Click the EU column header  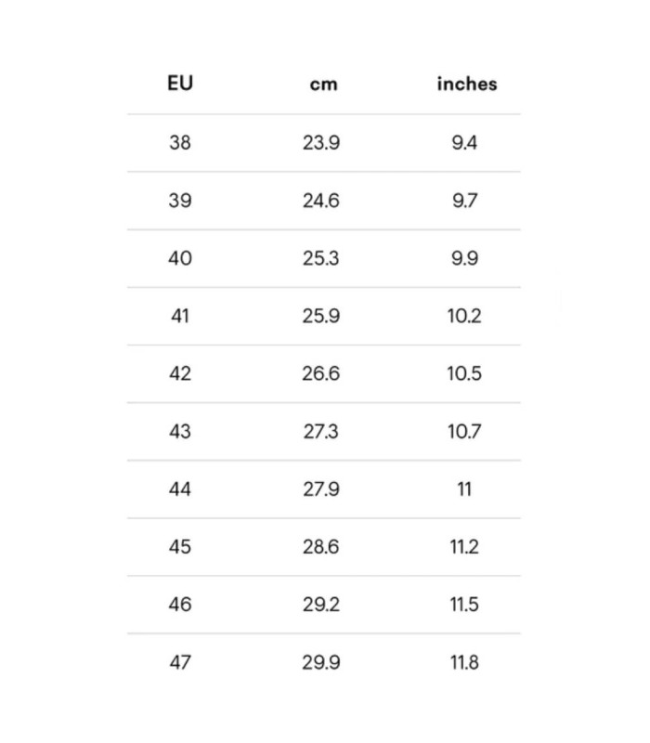pos(180,83)
